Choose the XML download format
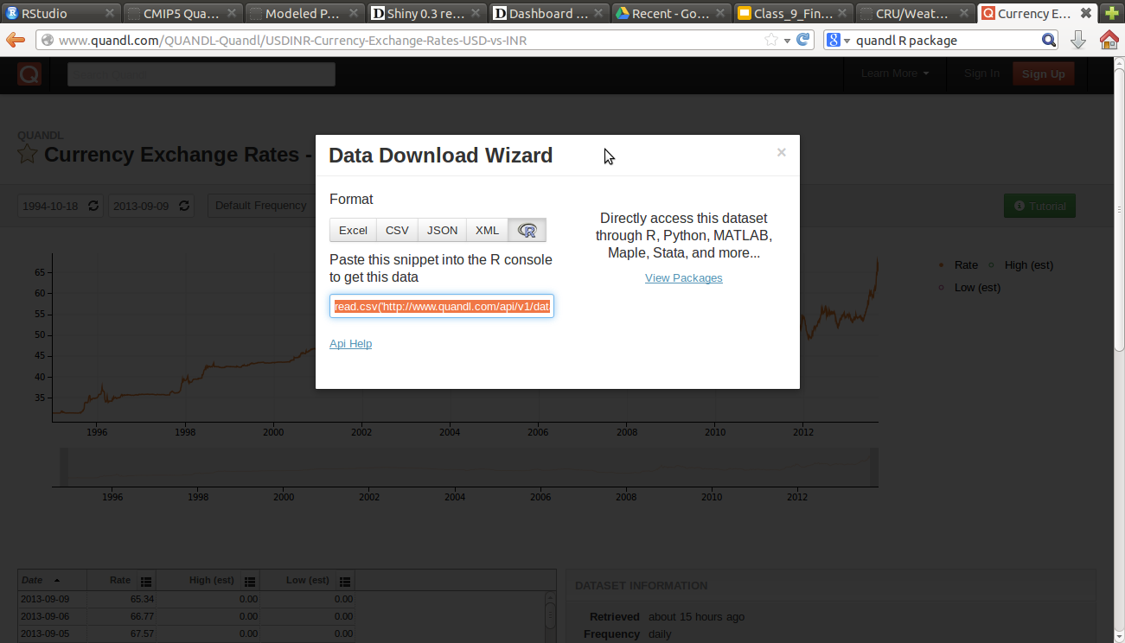1125x643 pixels. point(487,230)
